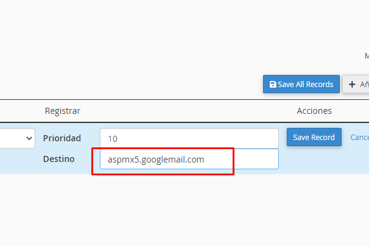Expand the record type dropdown chevron
Viewport: 369px width, 246px height.
[x=29, y=139]
